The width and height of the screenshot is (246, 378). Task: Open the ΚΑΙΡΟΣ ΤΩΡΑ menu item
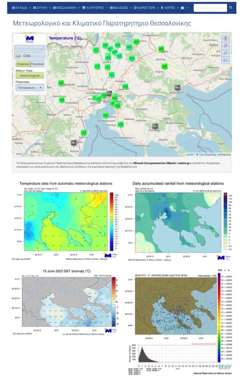[145, 8]
